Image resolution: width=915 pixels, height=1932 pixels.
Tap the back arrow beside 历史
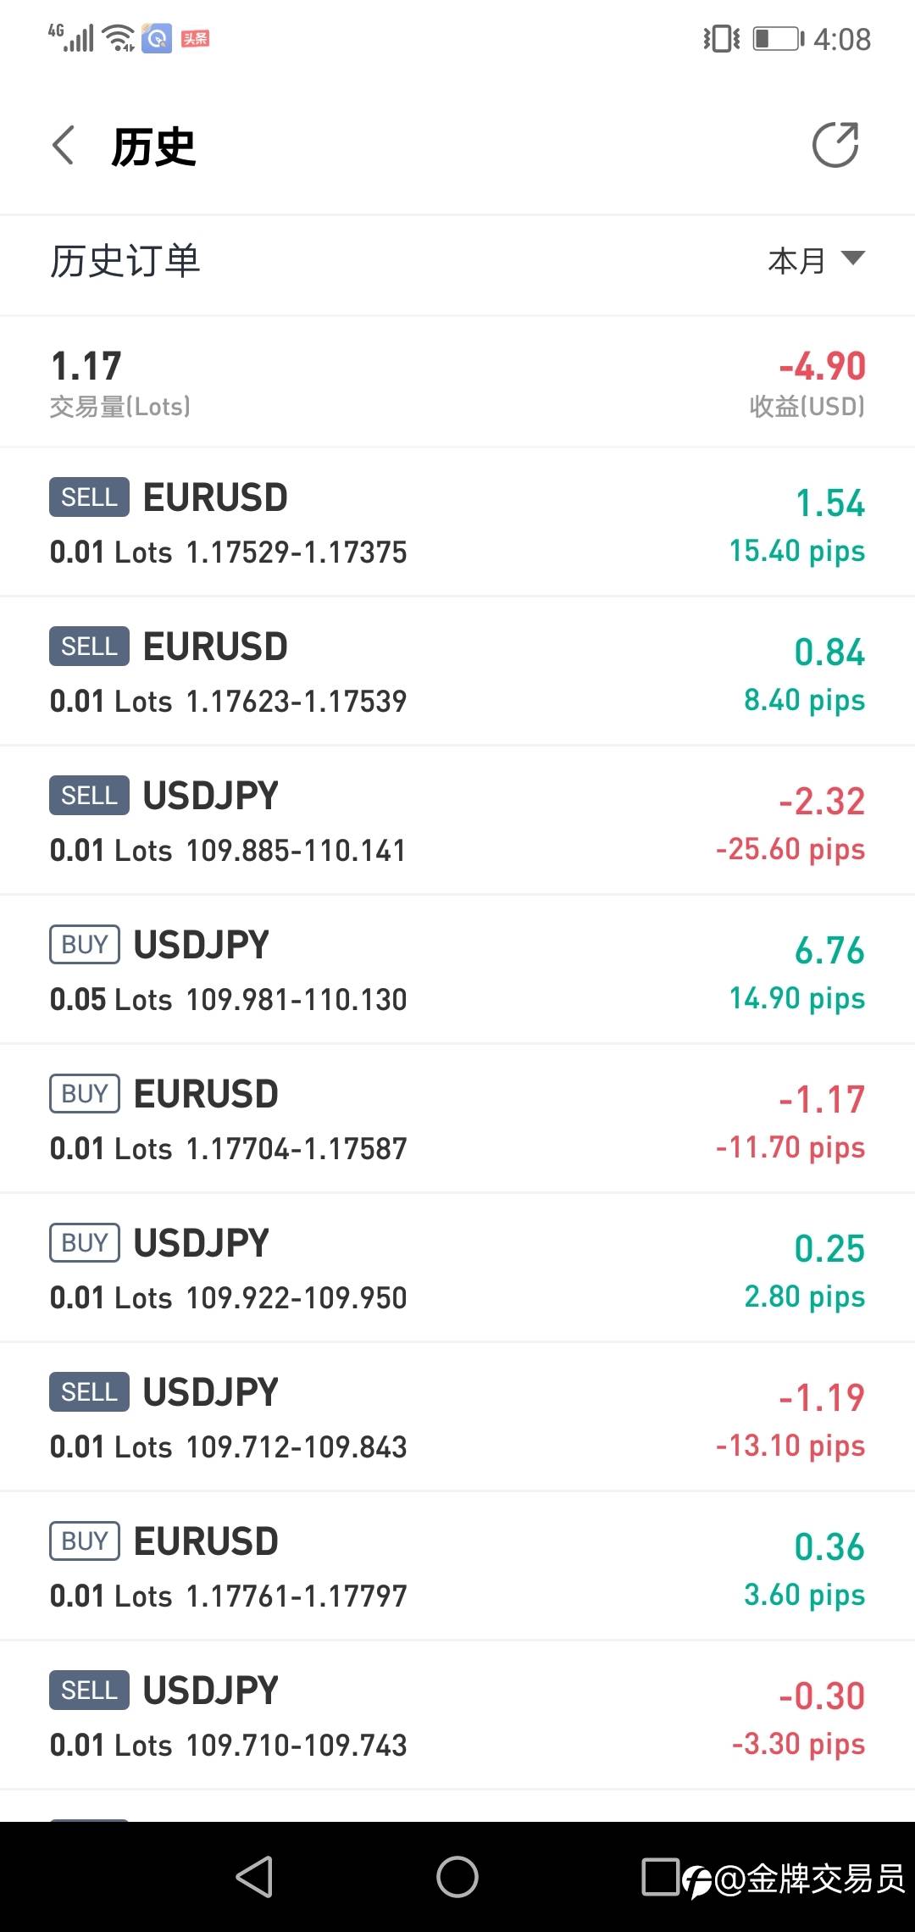tap(64, 146)
